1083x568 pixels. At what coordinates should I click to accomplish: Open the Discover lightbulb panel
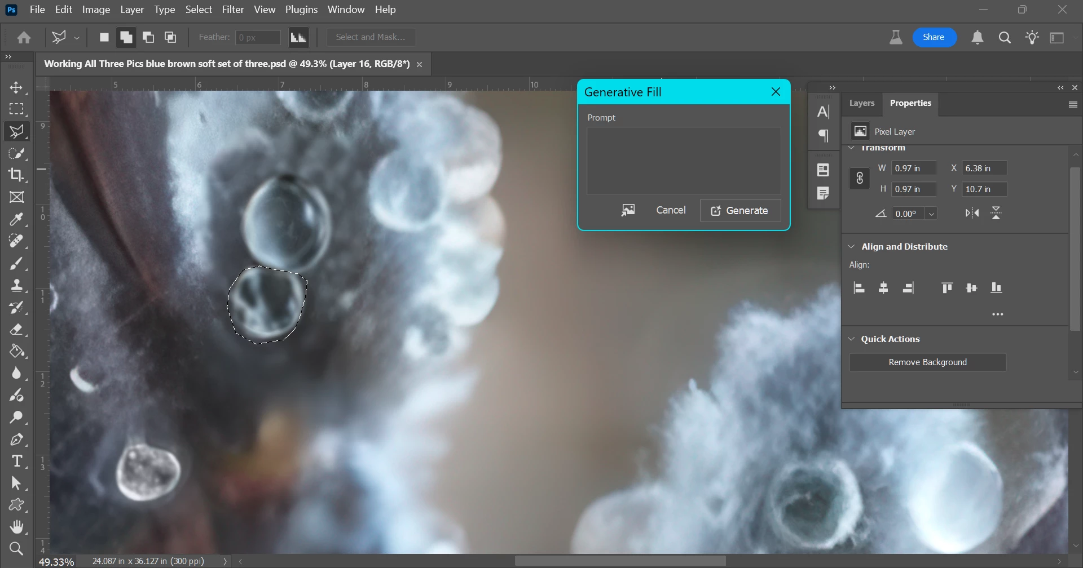pos(1032,37)
